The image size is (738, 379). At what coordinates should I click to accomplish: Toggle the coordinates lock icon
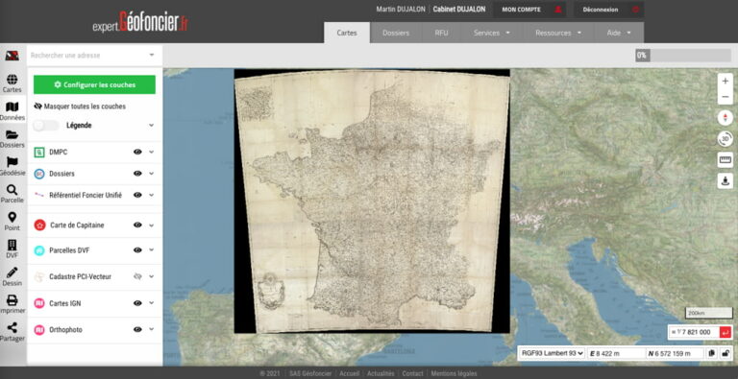coord(726,353)
